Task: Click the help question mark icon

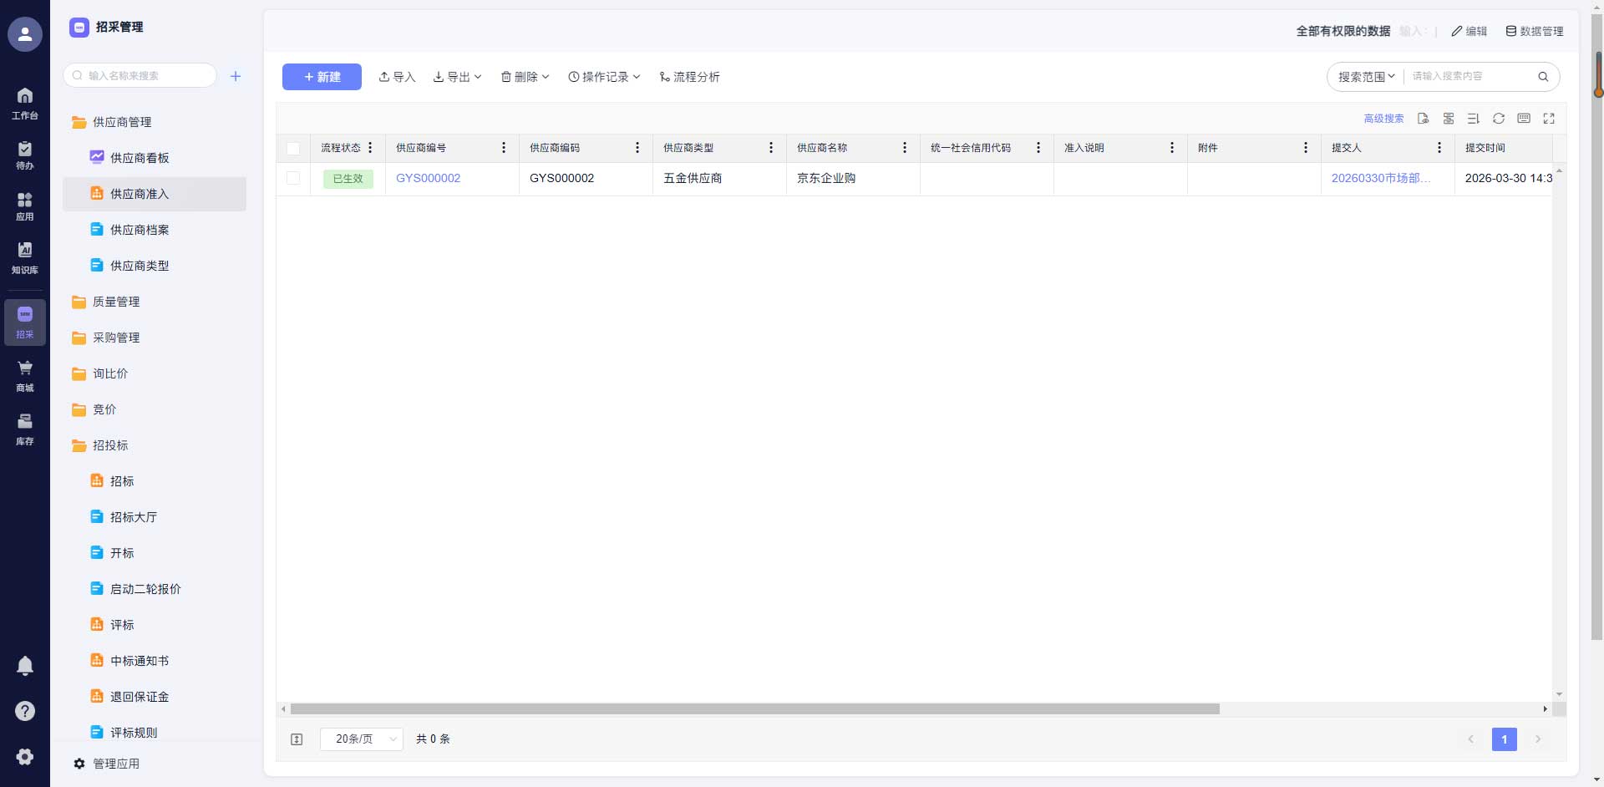Action: (x=25, y=711)
